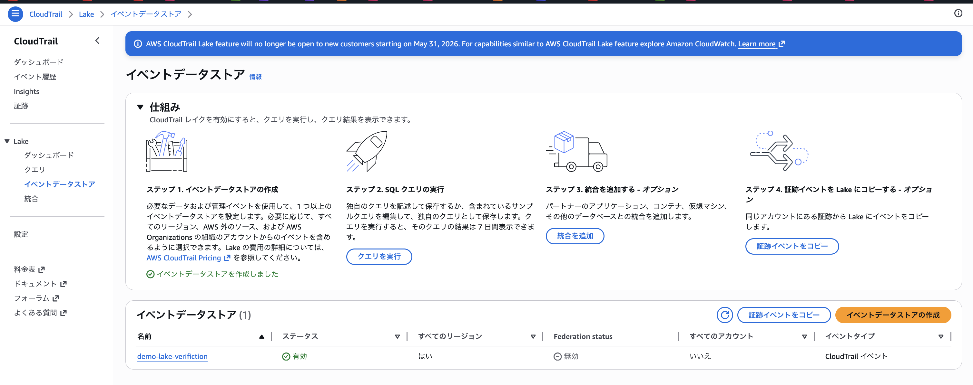Click CloudTrail イベント cell in table
Viewport: 973px width, 385px height.
[856, 356]
